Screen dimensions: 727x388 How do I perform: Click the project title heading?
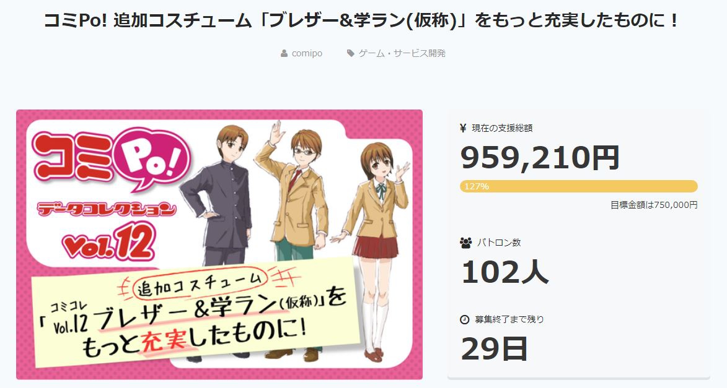tap(362, 20)
